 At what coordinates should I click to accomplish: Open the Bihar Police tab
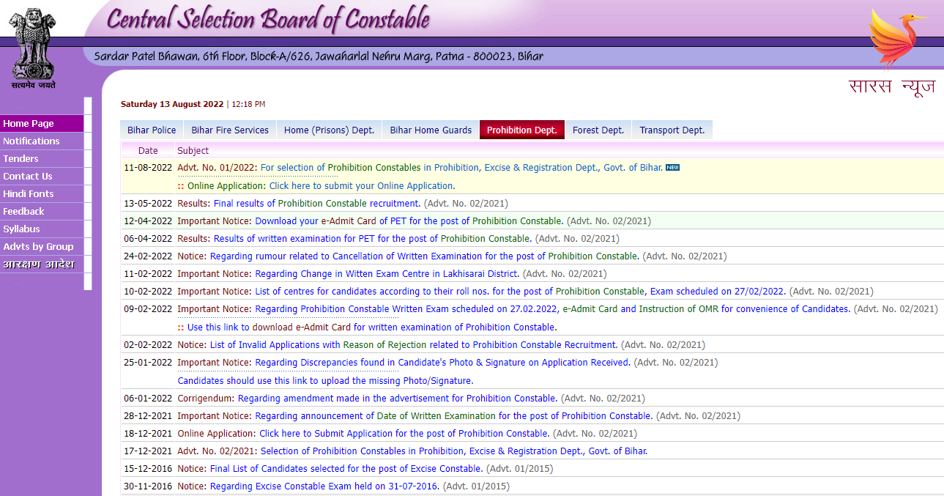pos(152,130)
